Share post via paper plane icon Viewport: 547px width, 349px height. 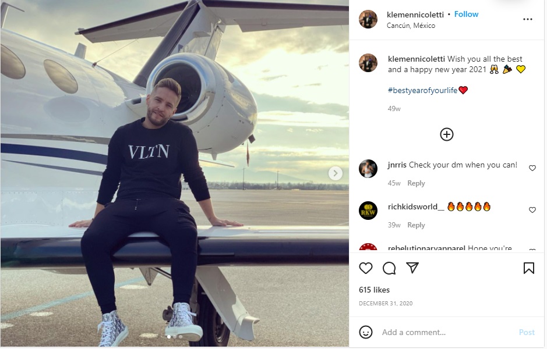pos(412,268)
